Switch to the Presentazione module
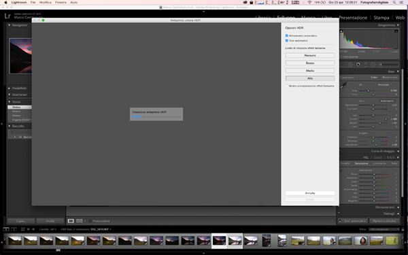Viewport: 408px width, 255px height. 353,18
